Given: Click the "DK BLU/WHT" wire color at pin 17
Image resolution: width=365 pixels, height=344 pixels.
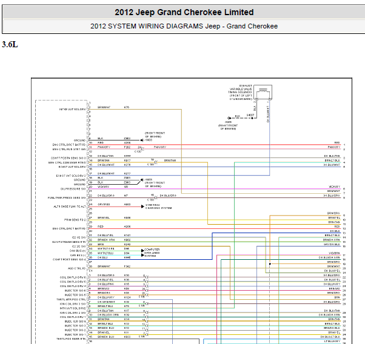Looking at the screenshot, I should pyautogui.click(x=106, y=173).
